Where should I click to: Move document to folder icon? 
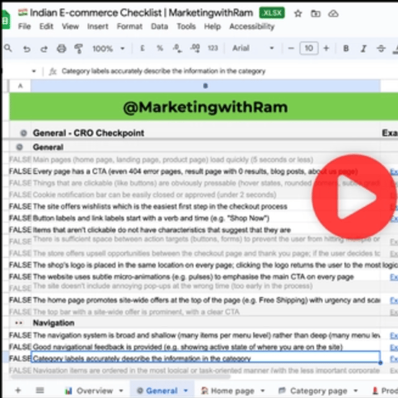(x=315, y=14)
